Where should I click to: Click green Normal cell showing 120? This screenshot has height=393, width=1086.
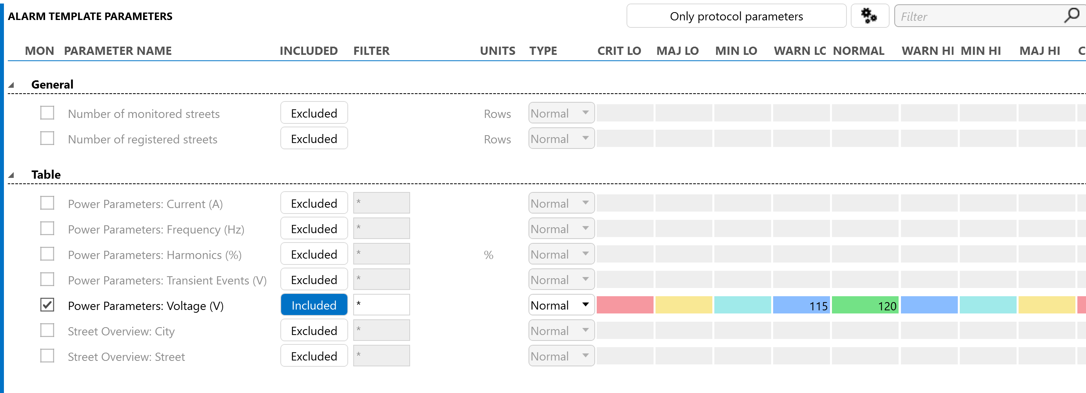[x=865, y=305]
